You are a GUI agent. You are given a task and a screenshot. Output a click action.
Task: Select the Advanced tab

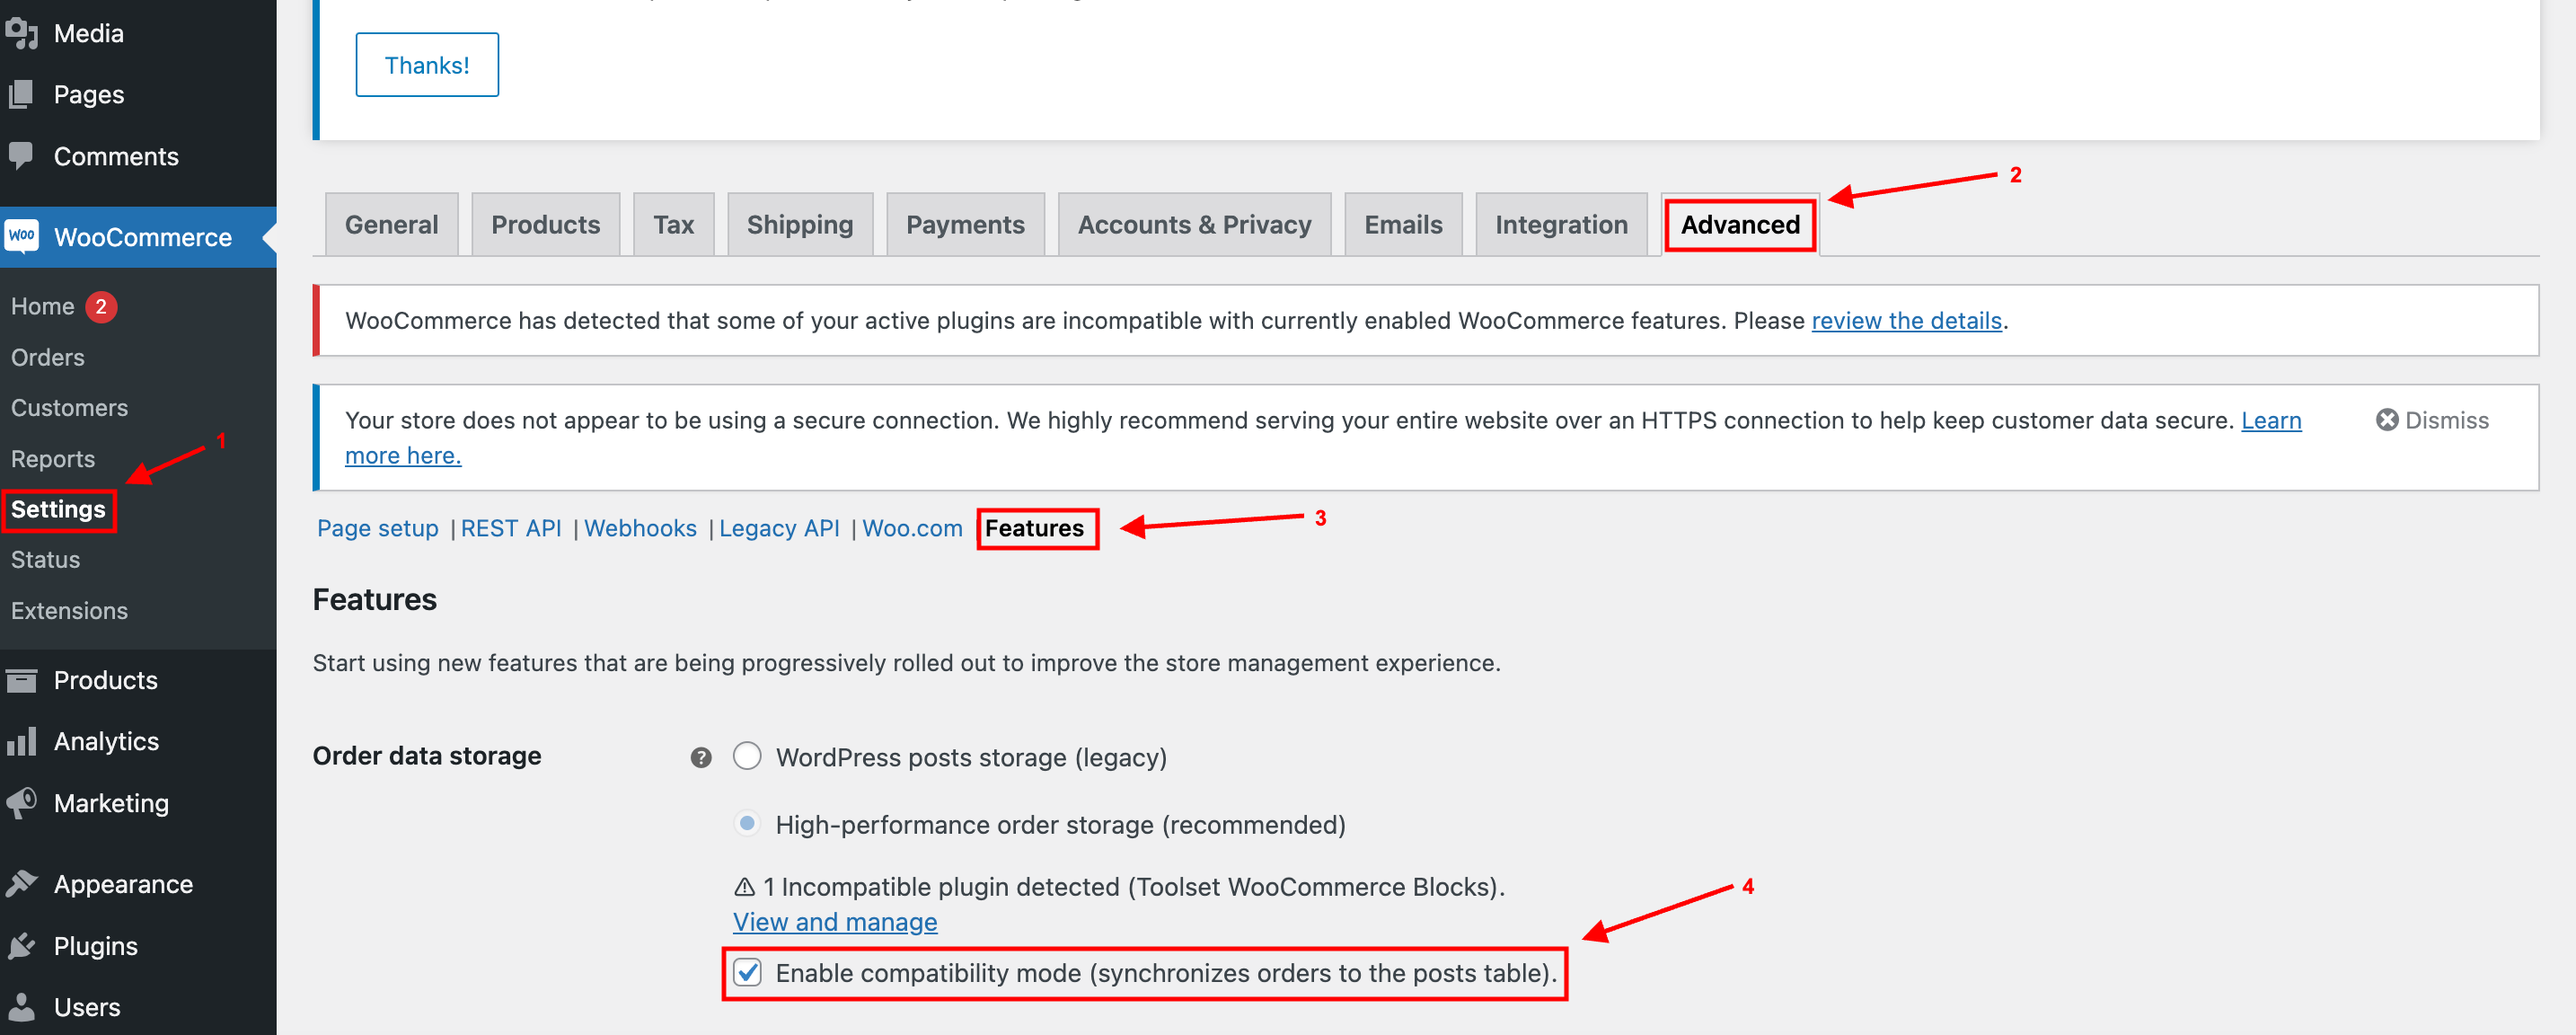(x=1740, y=224)
